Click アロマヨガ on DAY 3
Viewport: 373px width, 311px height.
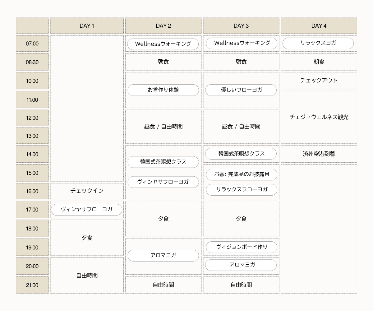(241, 265)
